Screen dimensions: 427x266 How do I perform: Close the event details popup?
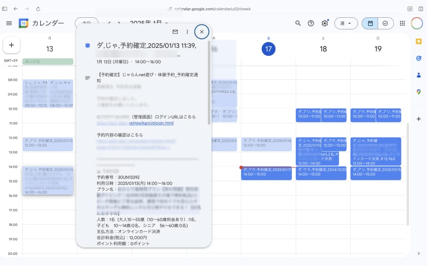click(202, 31)
